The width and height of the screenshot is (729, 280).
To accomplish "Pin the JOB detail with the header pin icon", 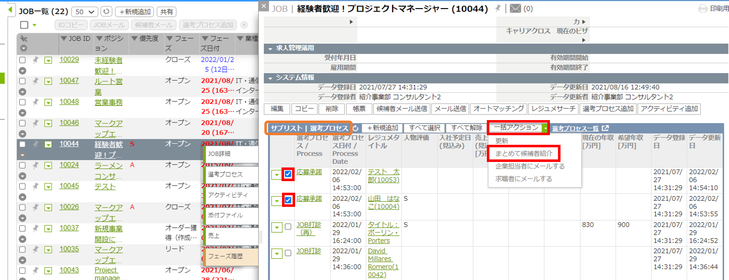I will point(498,8).
